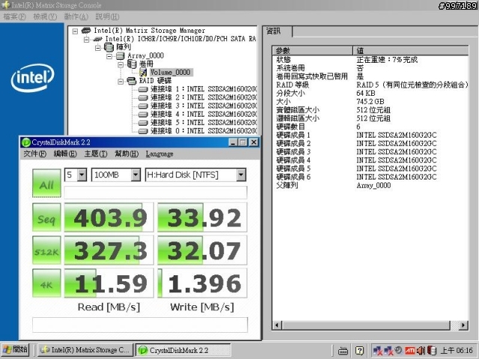Open Matrix Storage Console 檔案(F) menu

14,16
